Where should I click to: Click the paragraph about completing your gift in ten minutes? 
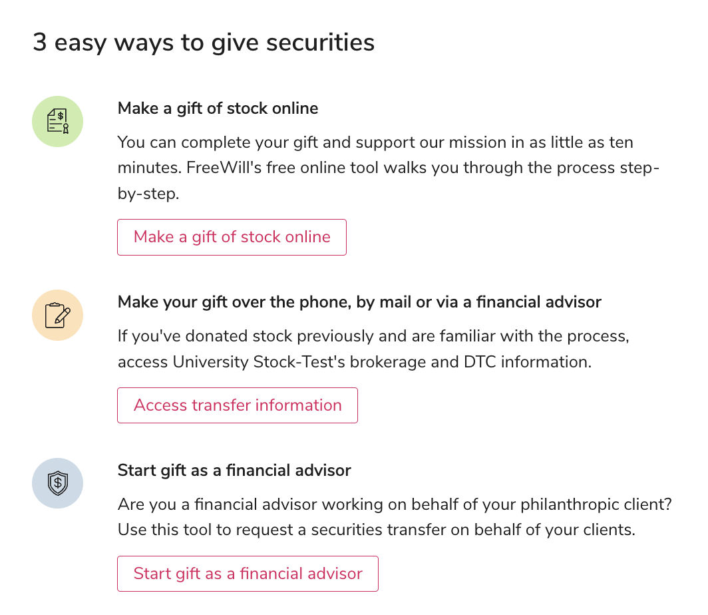point(388,169)
